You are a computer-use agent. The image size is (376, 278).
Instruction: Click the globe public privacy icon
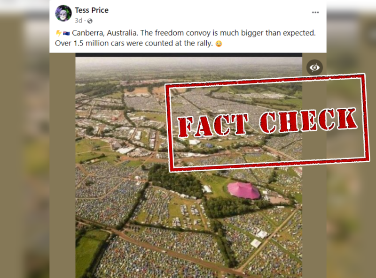point(90,21)
